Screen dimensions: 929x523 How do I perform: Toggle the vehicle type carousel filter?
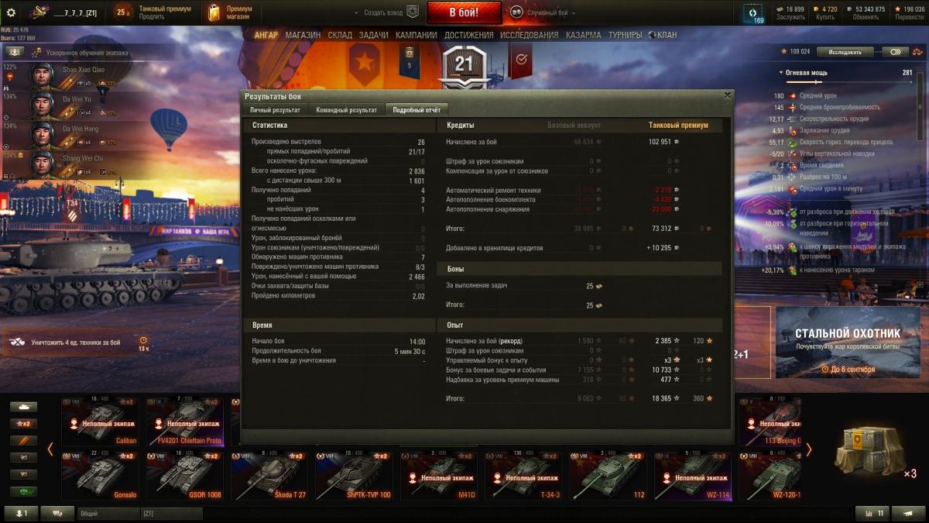click(x=24, y=407)
